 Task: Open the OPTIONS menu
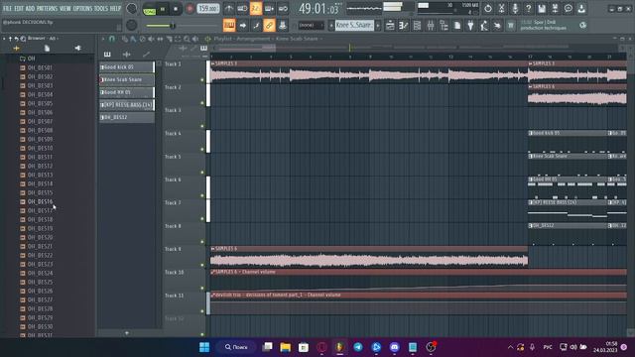82,9
